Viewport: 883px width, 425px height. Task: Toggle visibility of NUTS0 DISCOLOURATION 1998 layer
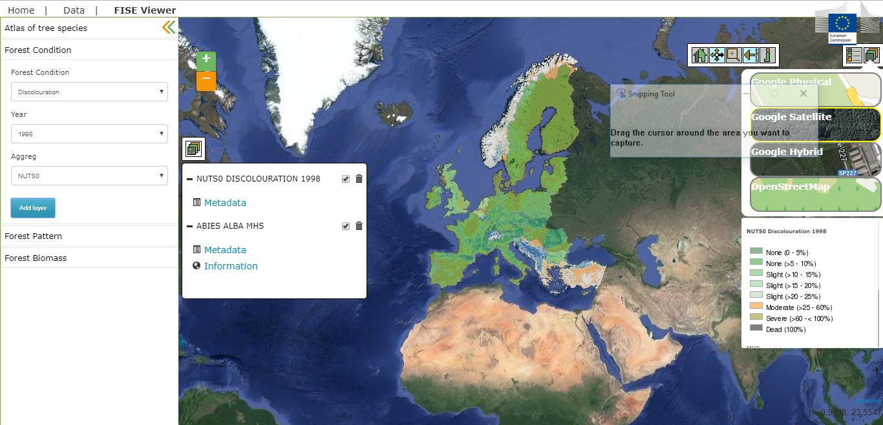pyautogui.click(x=346, y=179)
